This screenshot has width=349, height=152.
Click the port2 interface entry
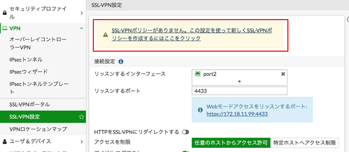pos(240,74)
